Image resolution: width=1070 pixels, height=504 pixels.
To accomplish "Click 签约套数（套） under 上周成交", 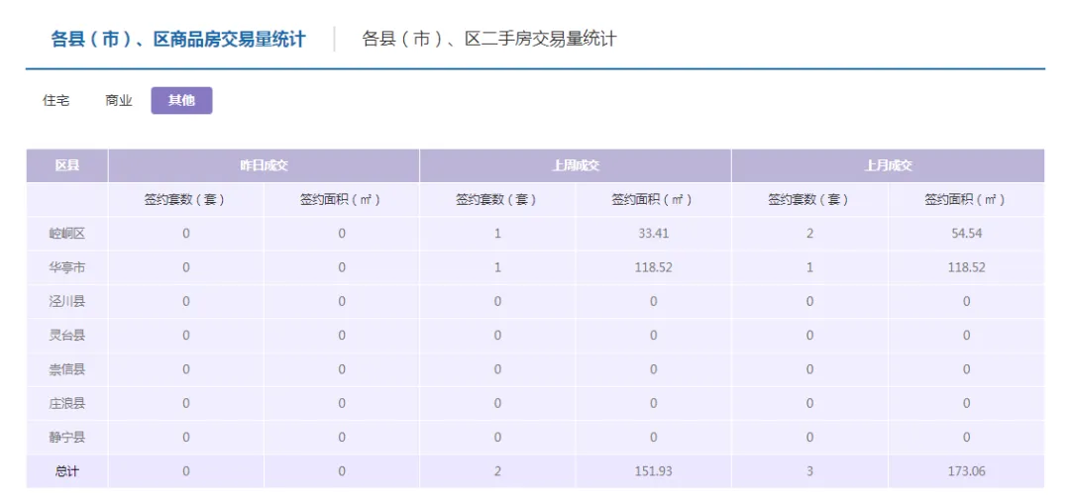I will tap(497, 200).
